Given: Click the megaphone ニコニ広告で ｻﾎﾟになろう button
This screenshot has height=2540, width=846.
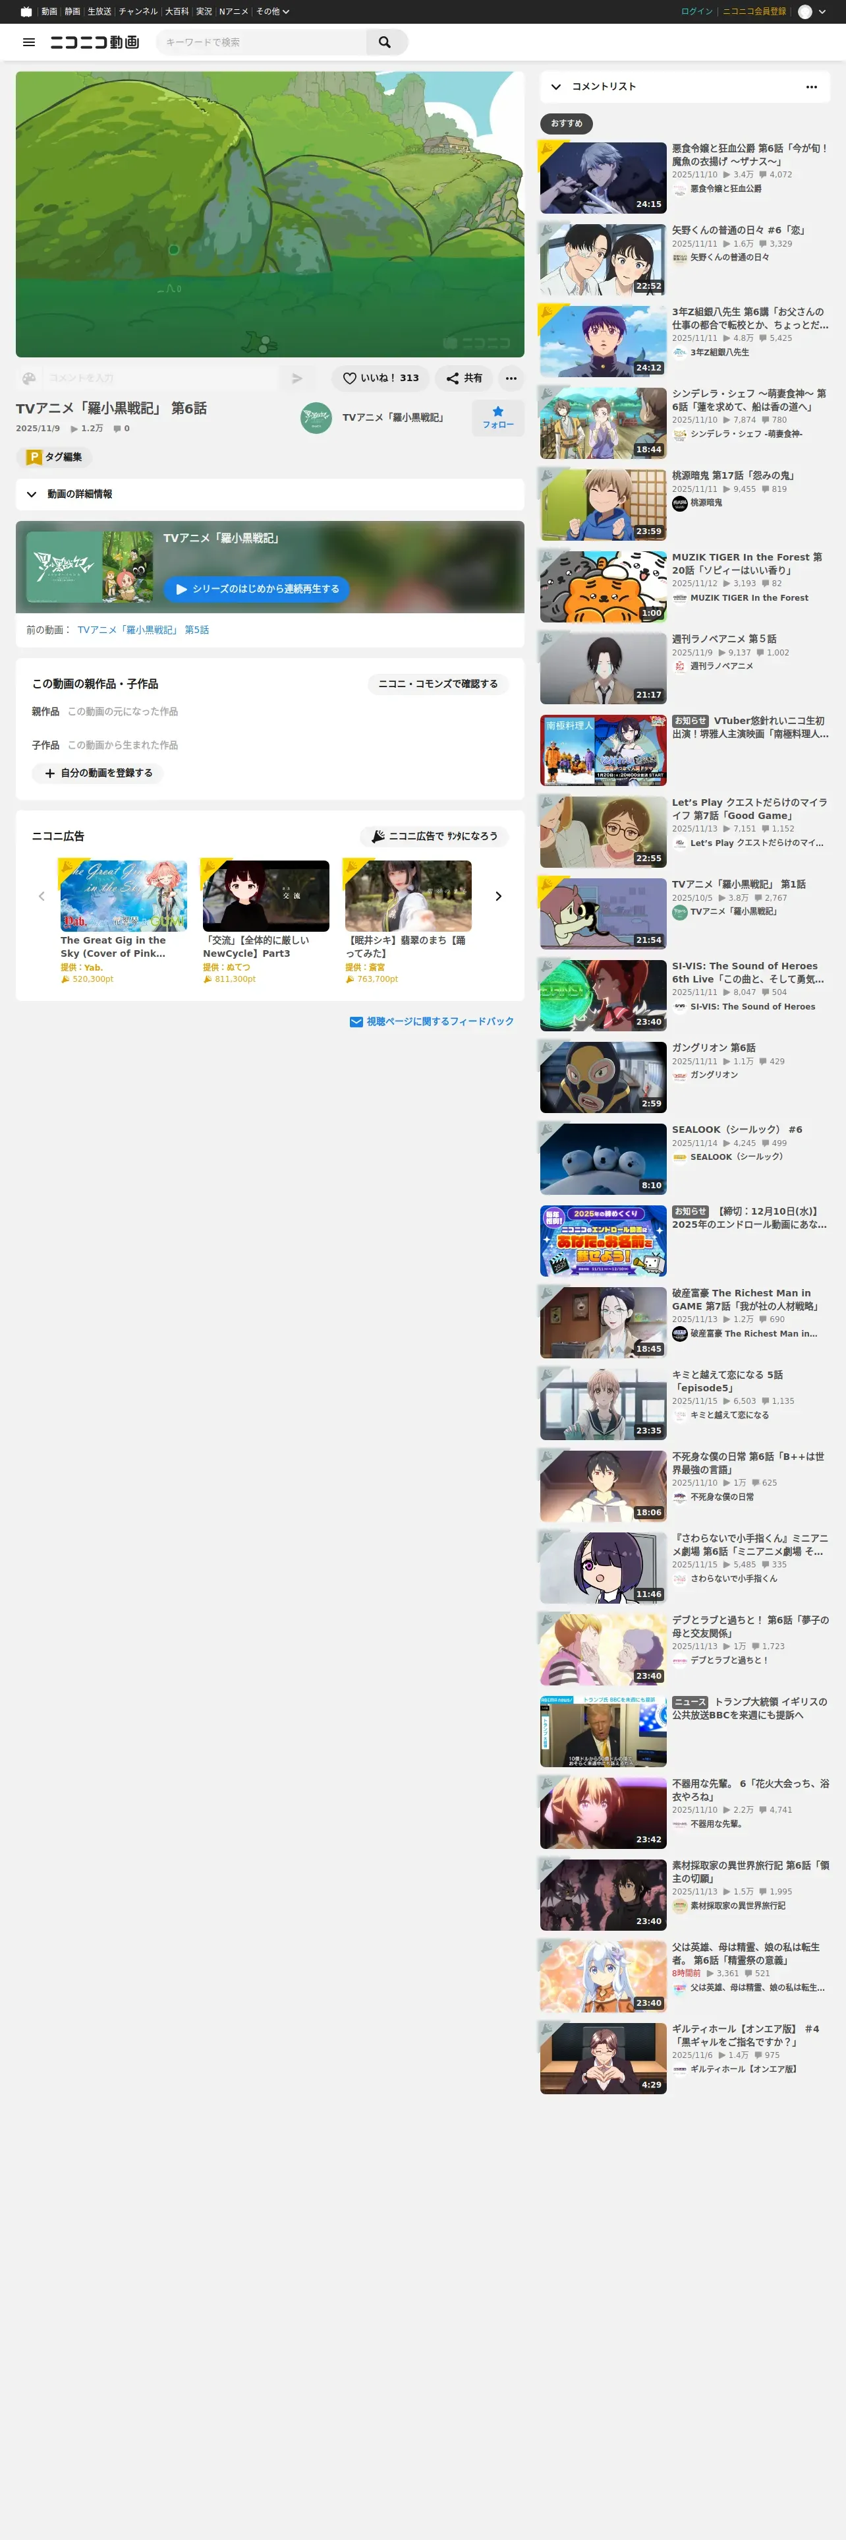Looking at the screenshot, I should coord(434,836).
